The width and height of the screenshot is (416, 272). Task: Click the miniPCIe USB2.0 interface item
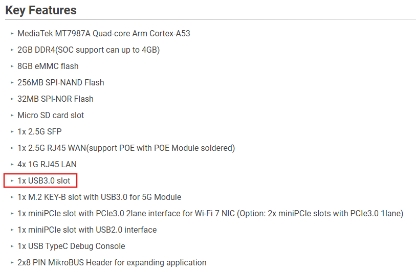click(87, 230)
